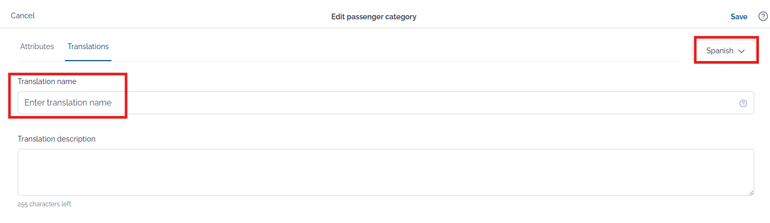Screen dimensions: 770x223
Task: Cancel editing the passenger category
Action: click(x=22, y=16)
